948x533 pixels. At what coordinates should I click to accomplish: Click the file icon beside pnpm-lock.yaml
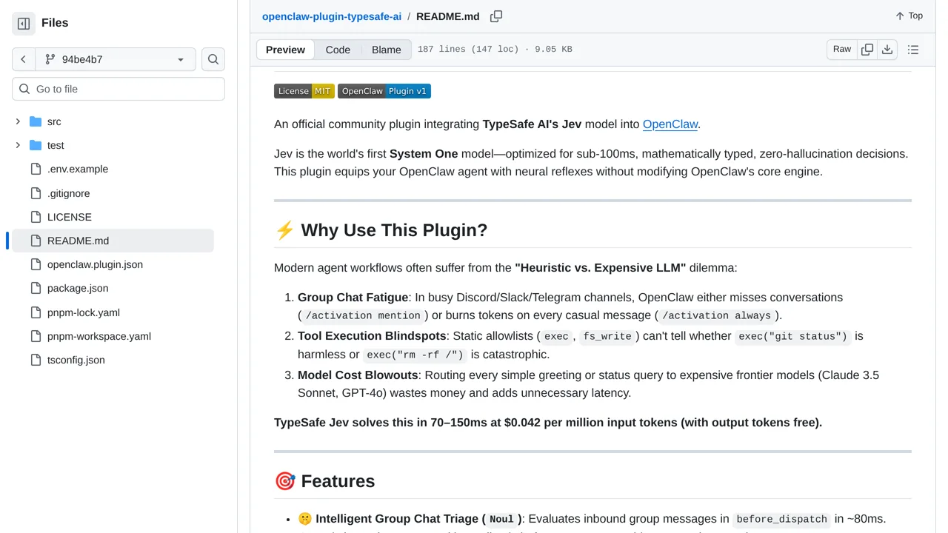(x=36, y=312)
